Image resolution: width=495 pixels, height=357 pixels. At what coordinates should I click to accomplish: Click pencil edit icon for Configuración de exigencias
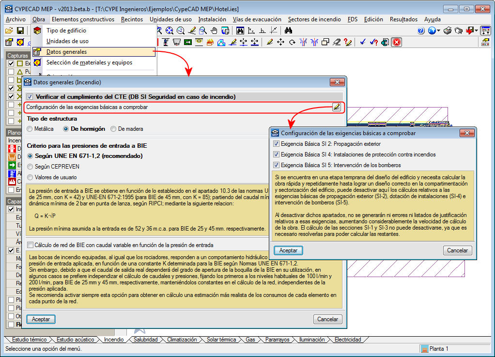[337, 107]
